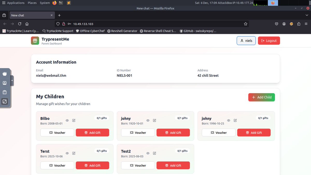Edit johny born 1996-10-25

235,120
